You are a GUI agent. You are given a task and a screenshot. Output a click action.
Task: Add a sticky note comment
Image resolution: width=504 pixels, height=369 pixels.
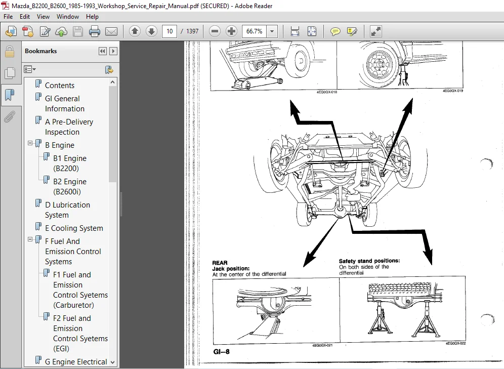[335, 31]
